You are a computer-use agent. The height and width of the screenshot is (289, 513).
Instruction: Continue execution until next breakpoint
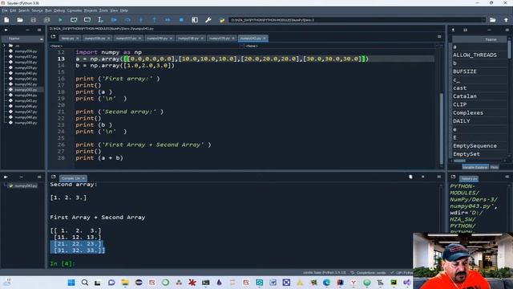click(168, 20)
